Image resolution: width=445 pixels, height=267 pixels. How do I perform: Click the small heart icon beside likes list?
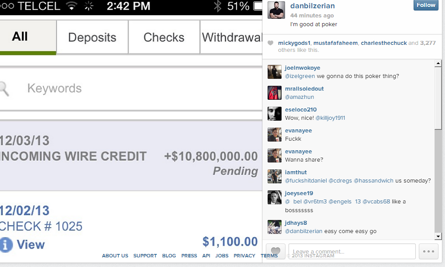(x=271, y=43)
